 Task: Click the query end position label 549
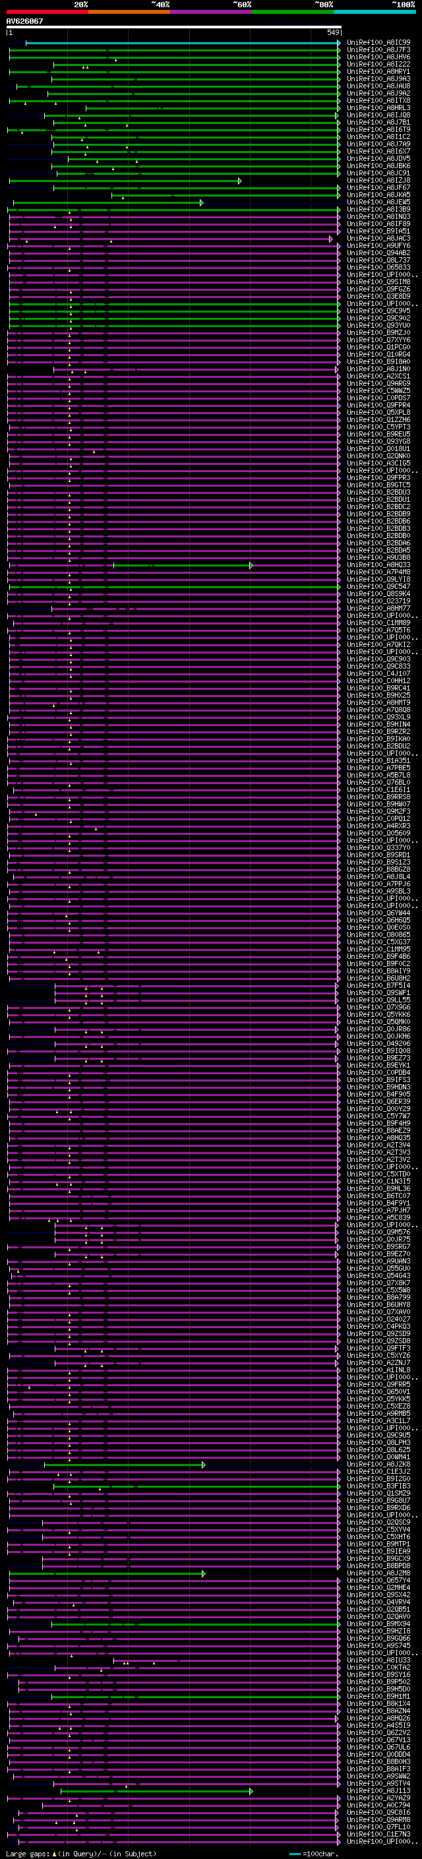[x=332, y=32]
